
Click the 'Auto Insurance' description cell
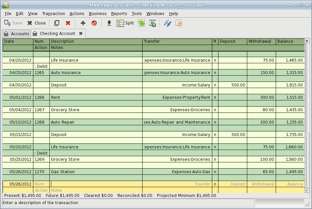(x=96, y=73)
